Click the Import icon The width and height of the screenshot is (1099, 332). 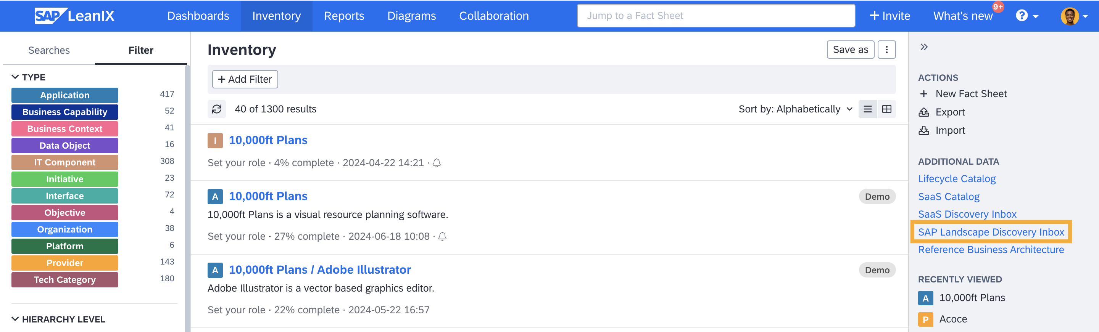[923, 130]
